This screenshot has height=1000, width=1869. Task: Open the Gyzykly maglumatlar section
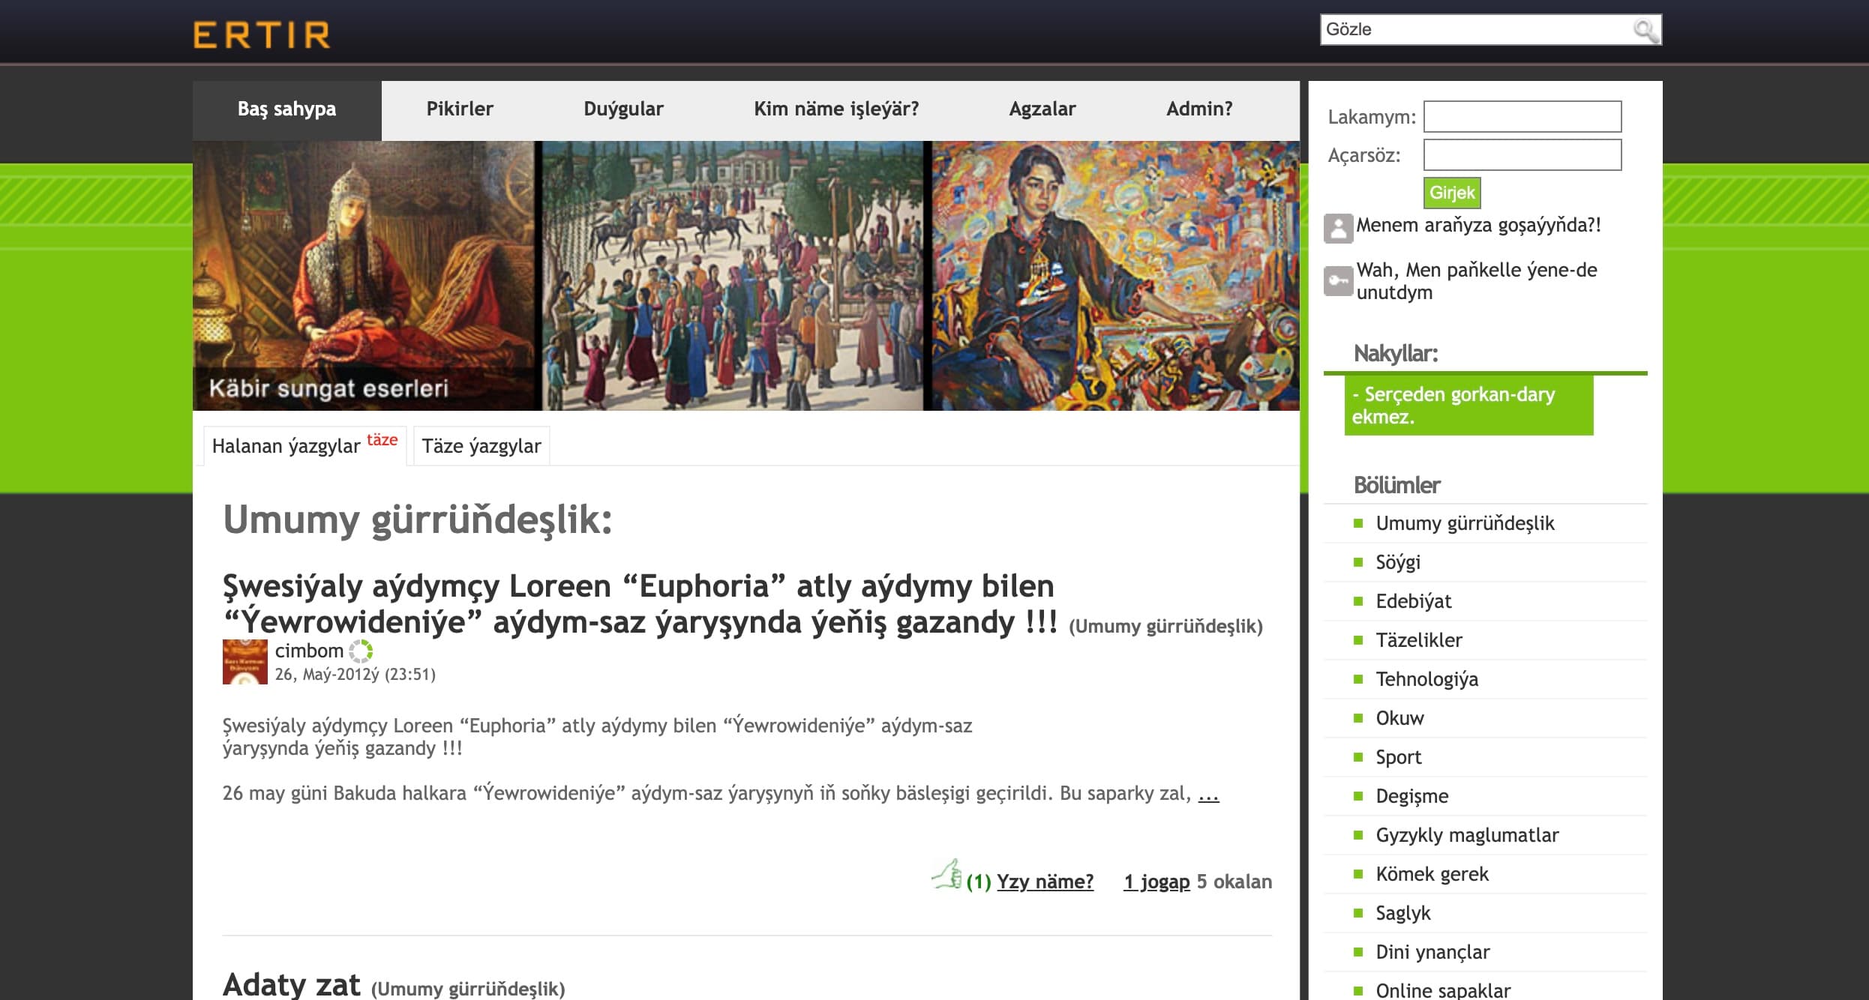pyautogui.click(x=1467, y=835)
